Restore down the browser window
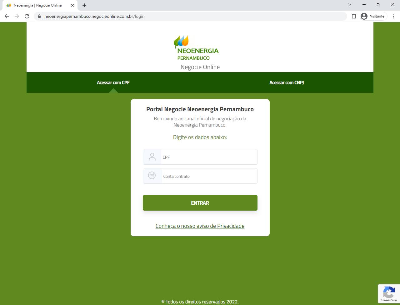 point(378,5)
